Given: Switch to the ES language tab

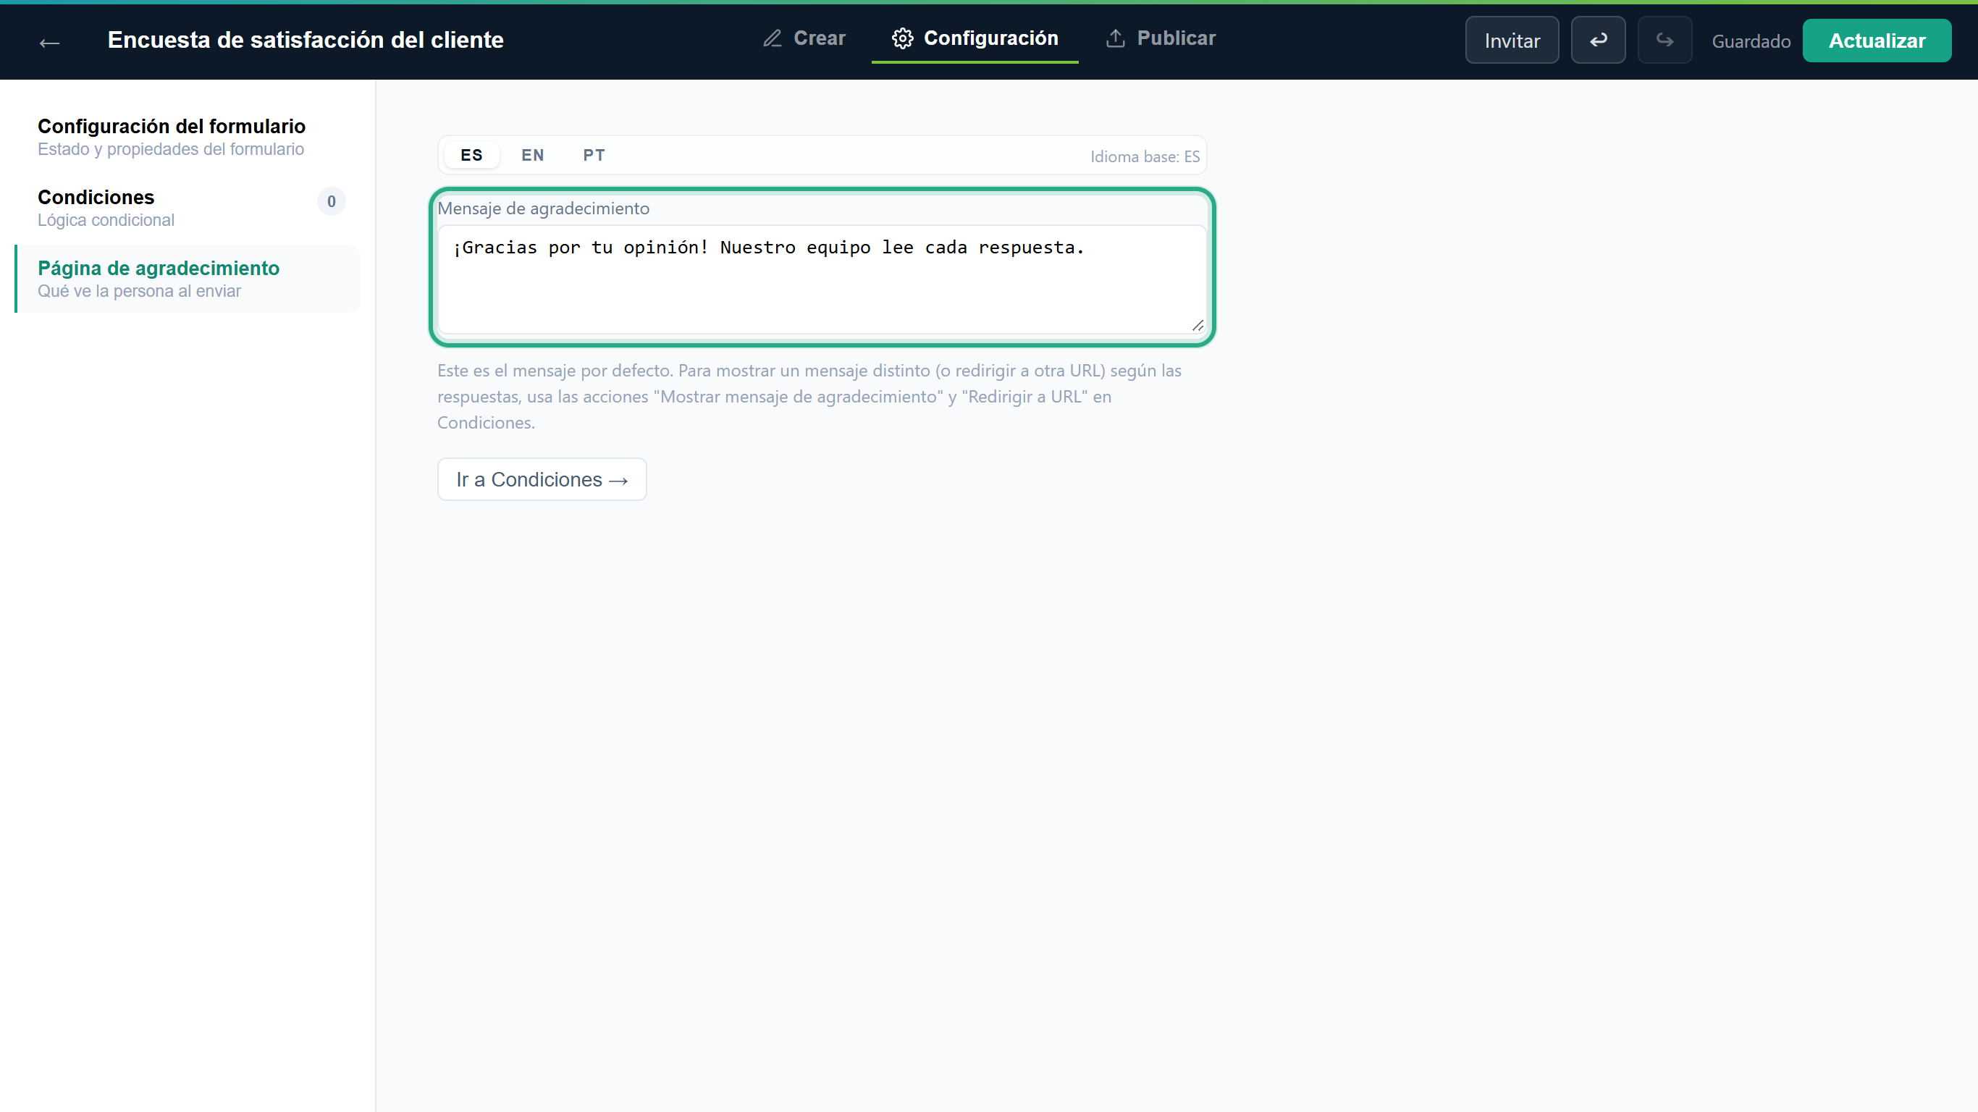Looking at the screenshot, I should [471, 155].
